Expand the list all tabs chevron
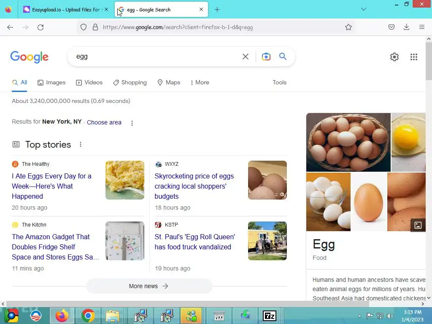This screenshot has height=324, width=432. point(363,9)
